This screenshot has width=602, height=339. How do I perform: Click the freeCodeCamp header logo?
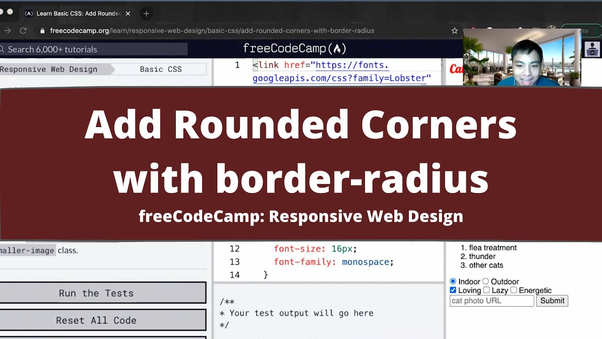point(294,48)
